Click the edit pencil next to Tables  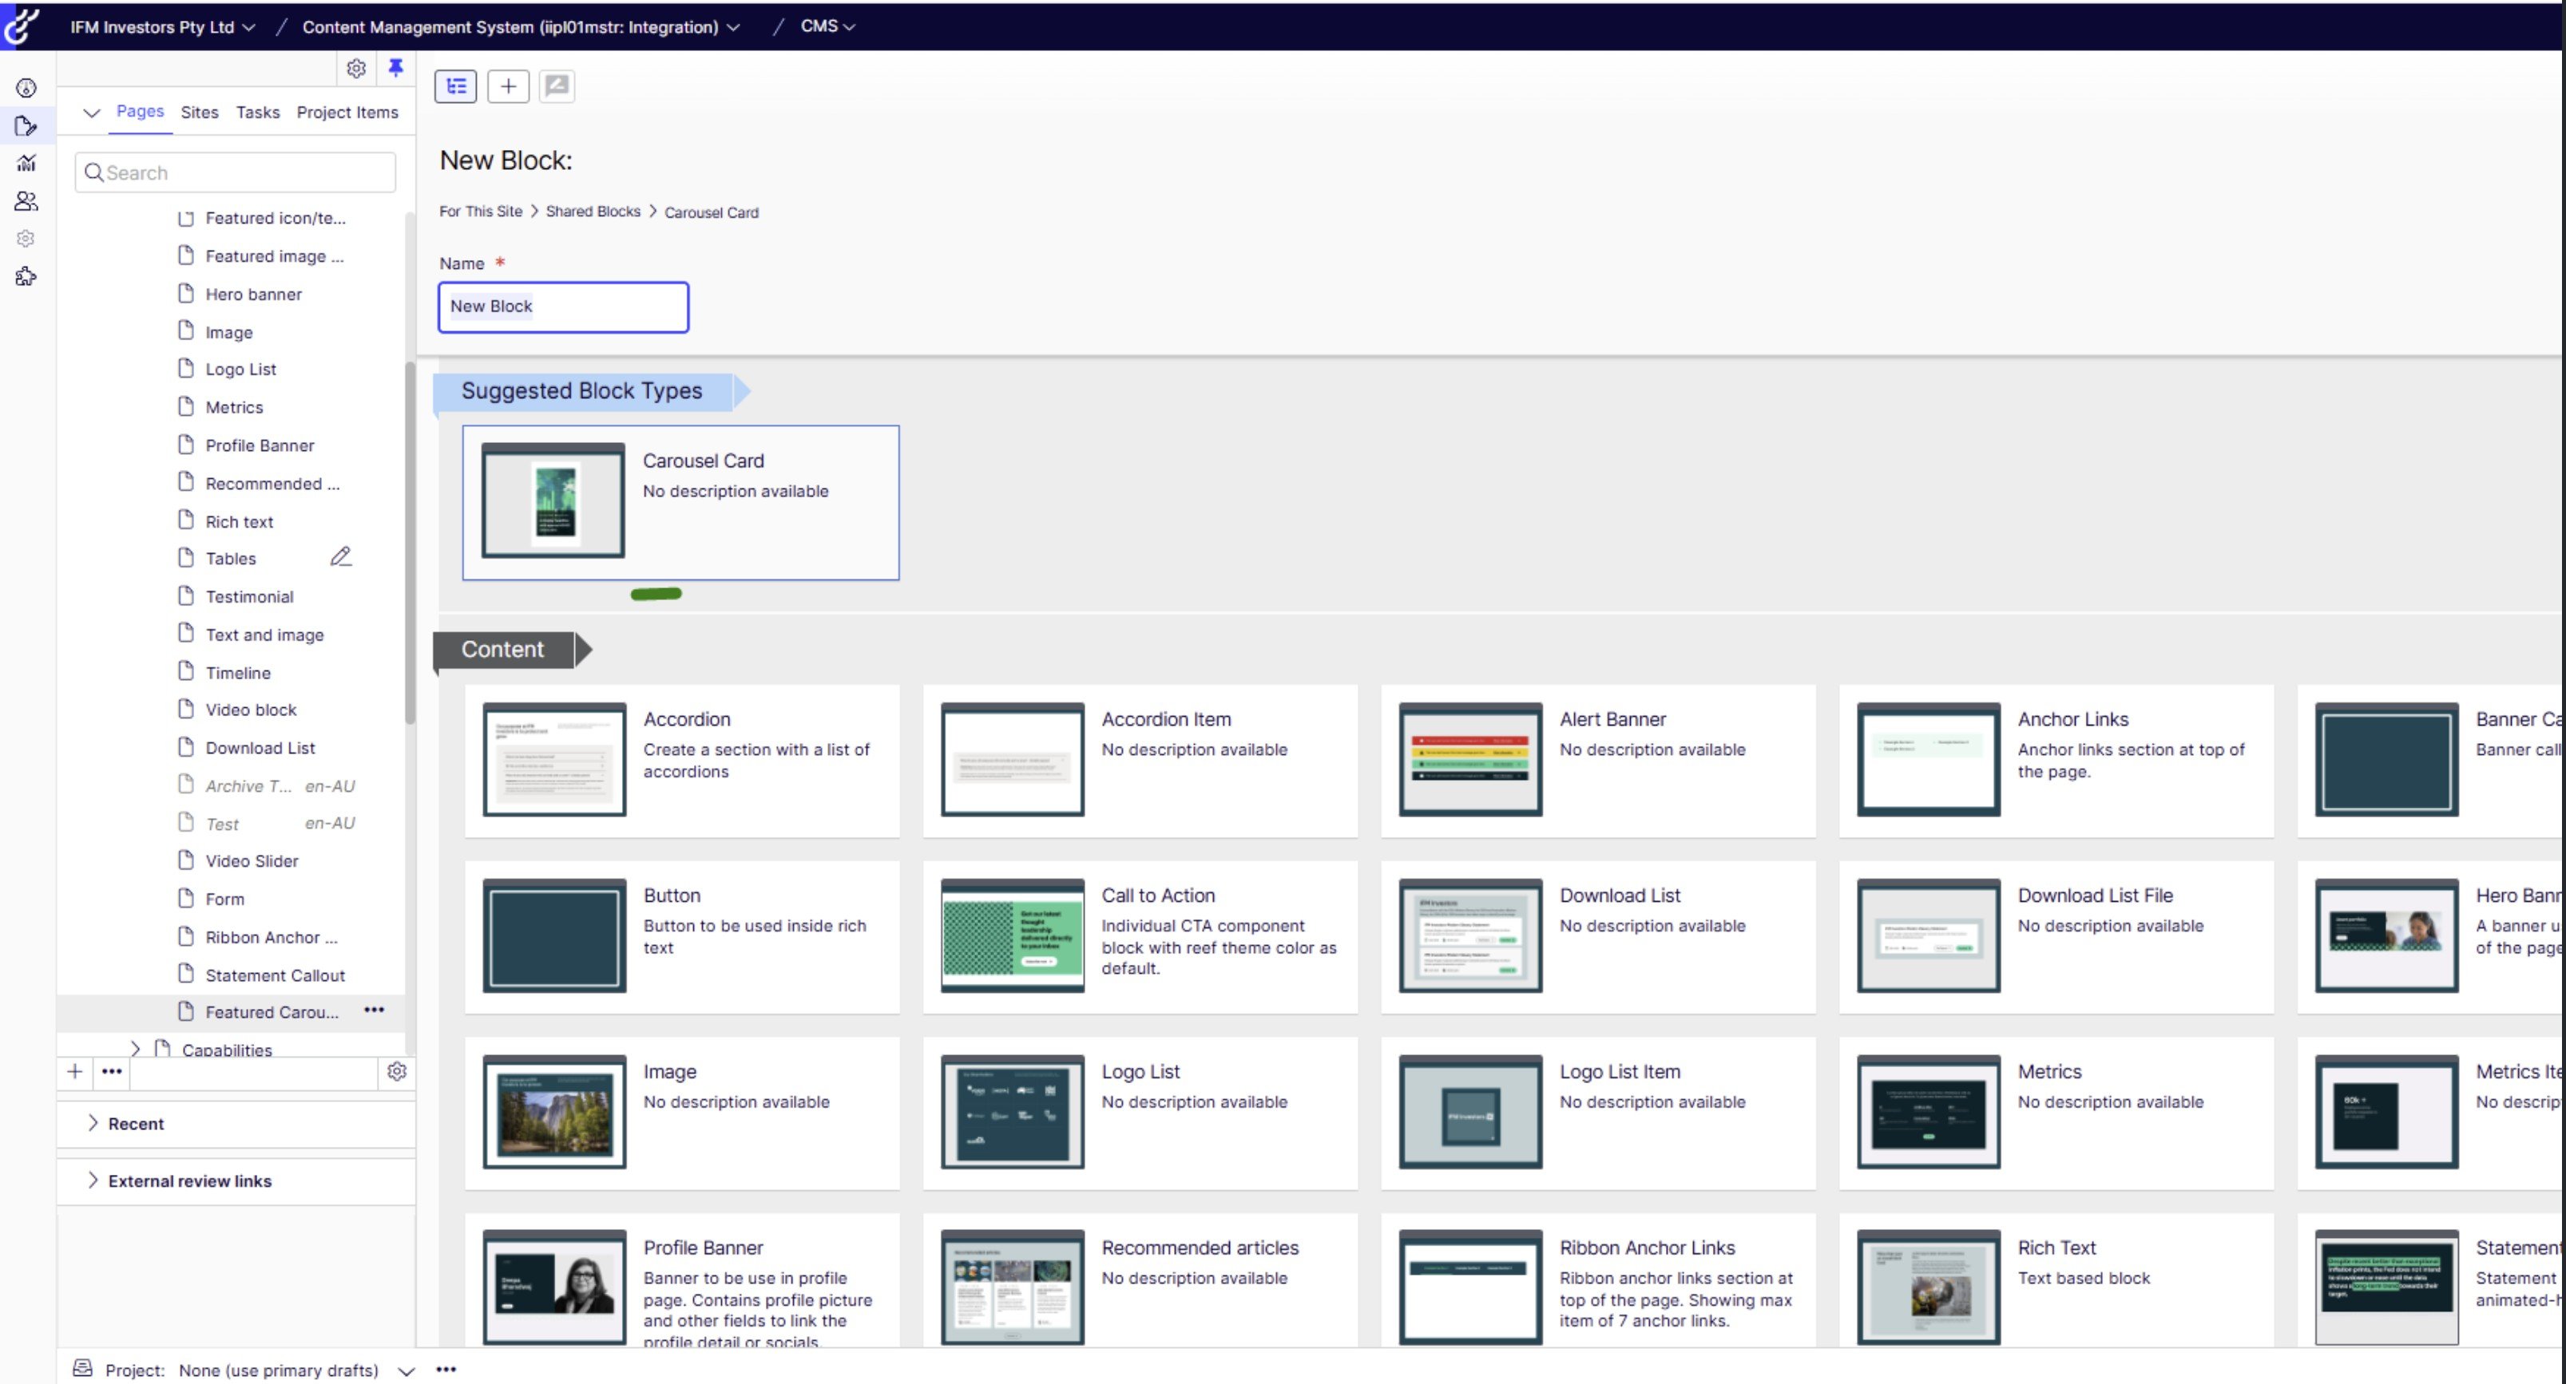[x=341, y=558]
